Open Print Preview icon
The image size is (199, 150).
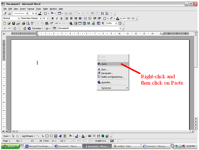point(28,23)
